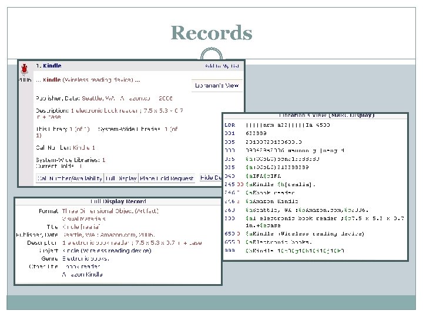The height and width of the screenshot is (317, 423).
Task: Click 'Add to My List' link
Action: [x=222, y=66]
